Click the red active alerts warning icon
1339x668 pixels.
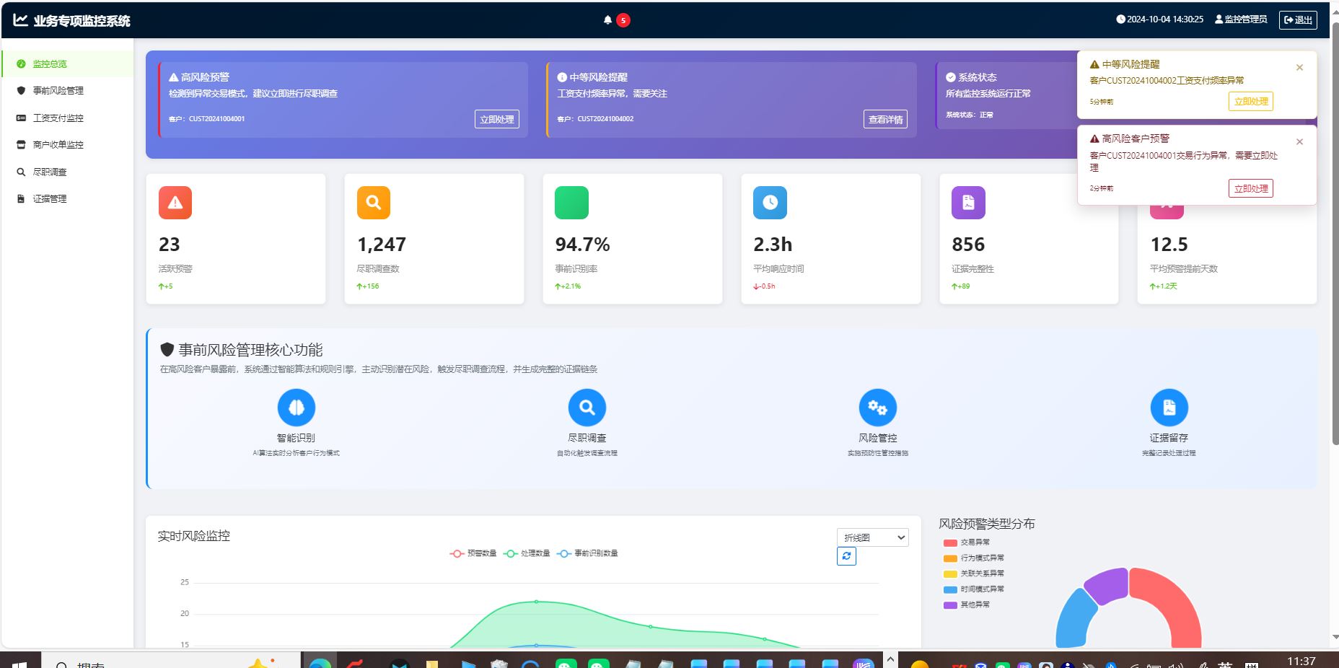tap(175, 203)
